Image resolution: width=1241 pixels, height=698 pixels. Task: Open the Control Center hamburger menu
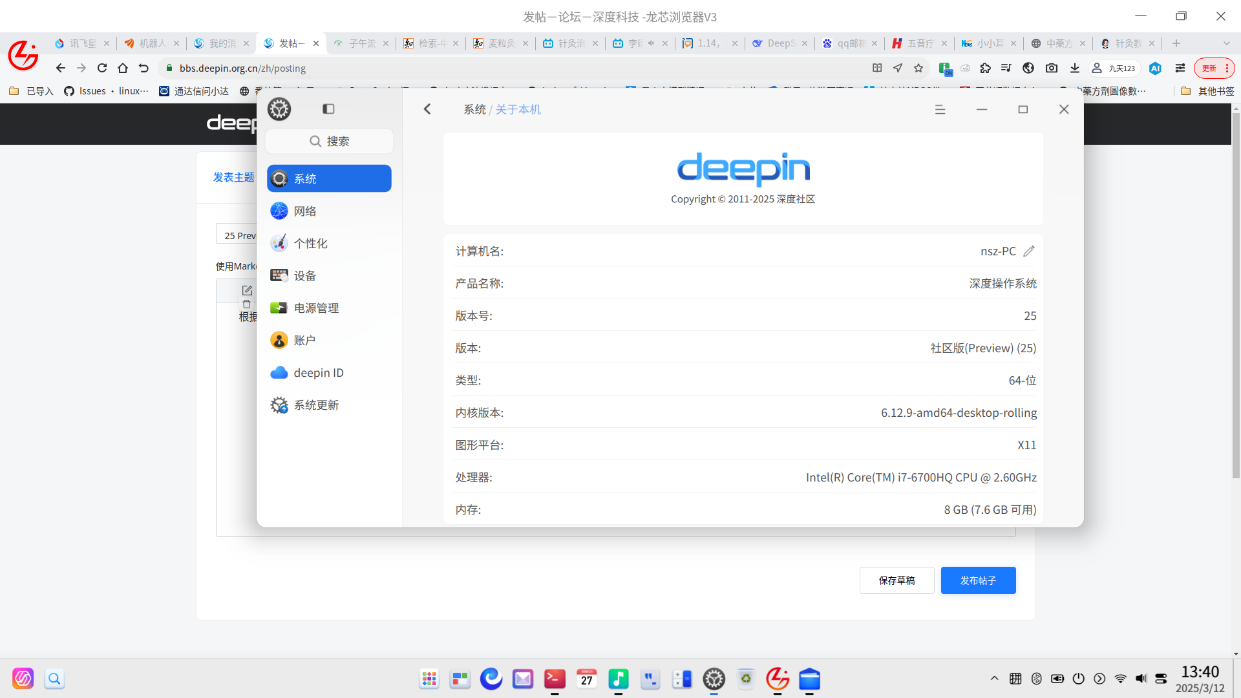tap(940, 110)
